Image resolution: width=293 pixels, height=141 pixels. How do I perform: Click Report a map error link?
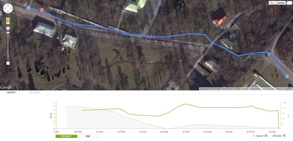(x=284, y=89)
